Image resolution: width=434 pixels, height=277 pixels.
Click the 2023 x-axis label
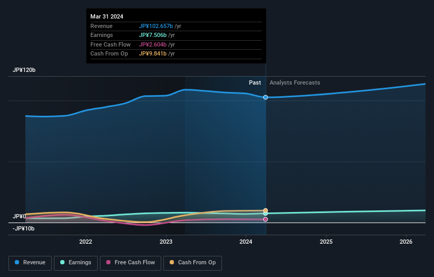pos(166,242)
